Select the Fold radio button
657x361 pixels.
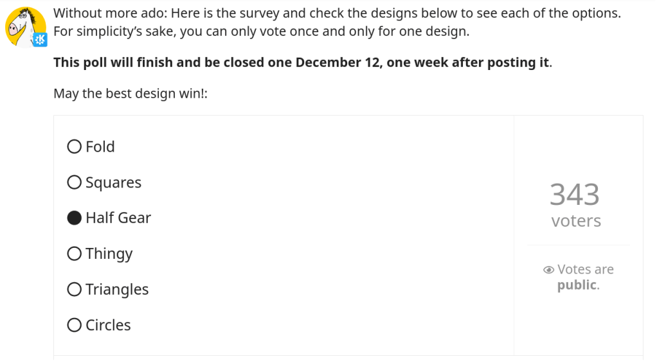point(75,146)
